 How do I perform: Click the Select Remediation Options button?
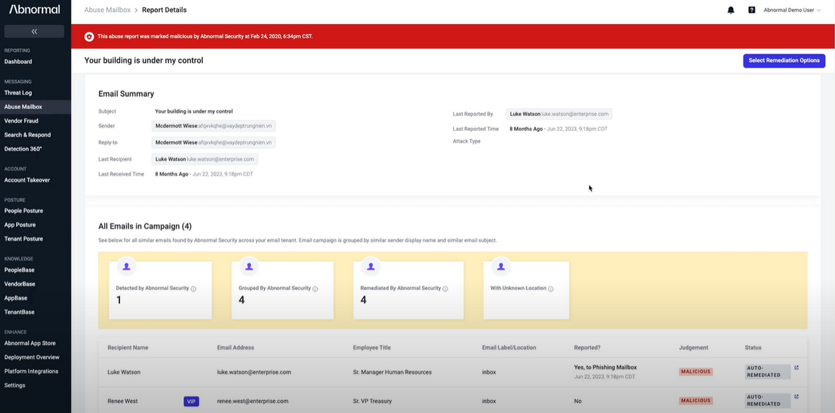[x=783, y=60]
